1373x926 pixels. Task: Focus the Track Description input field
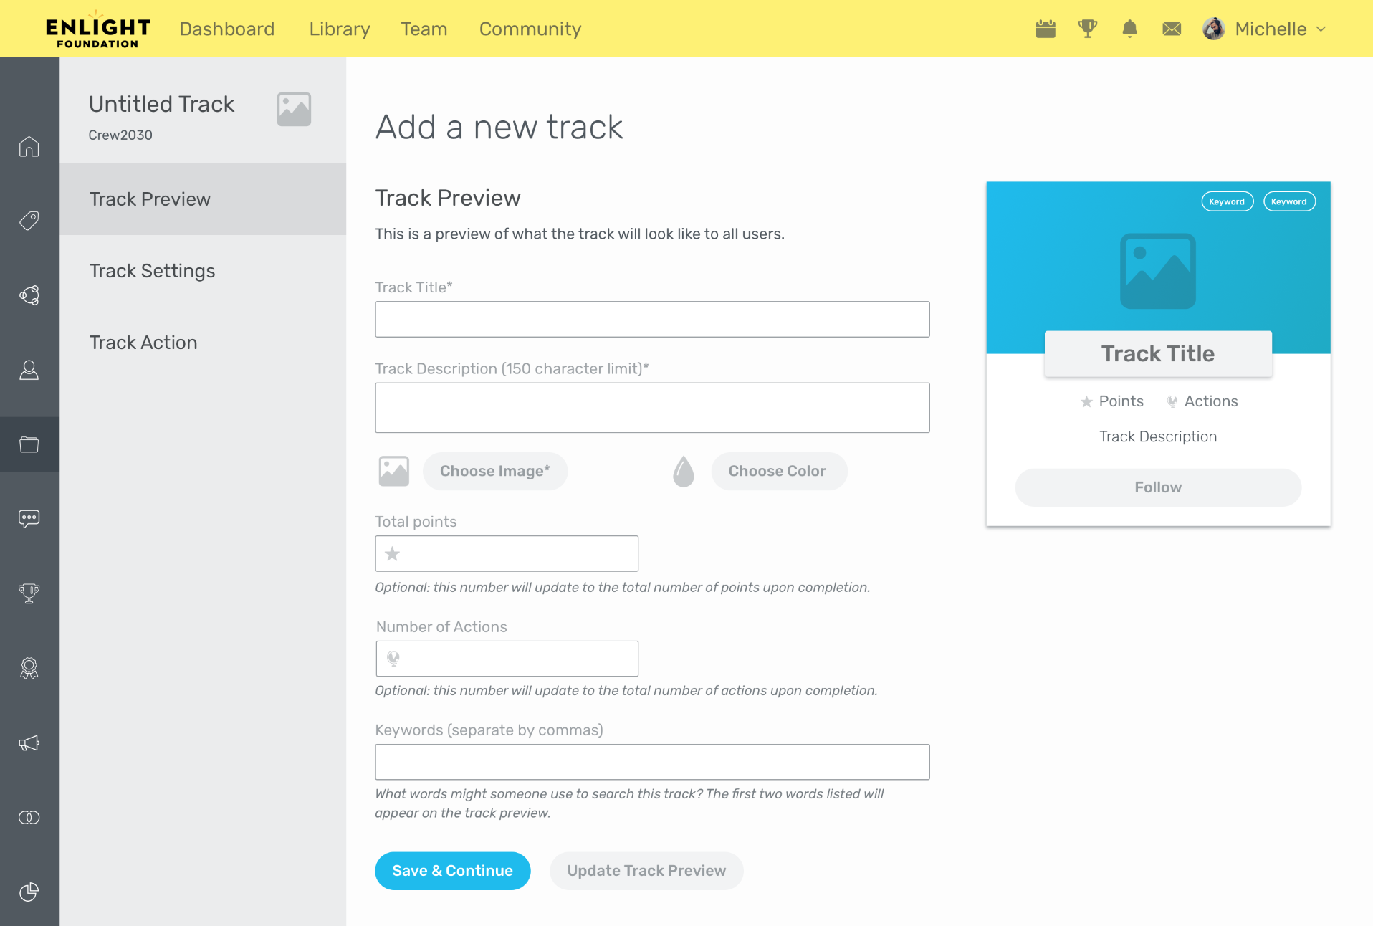[x=652, y=408]
